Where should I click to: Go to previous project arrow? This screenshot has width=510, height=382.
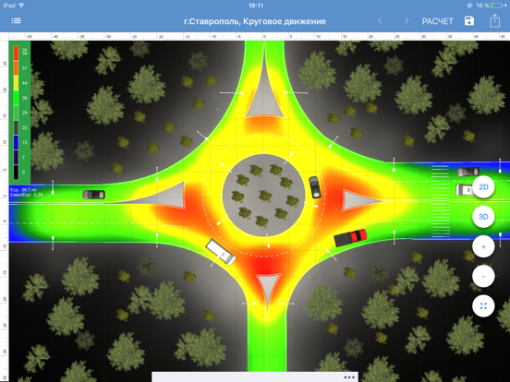coord(380,21)
